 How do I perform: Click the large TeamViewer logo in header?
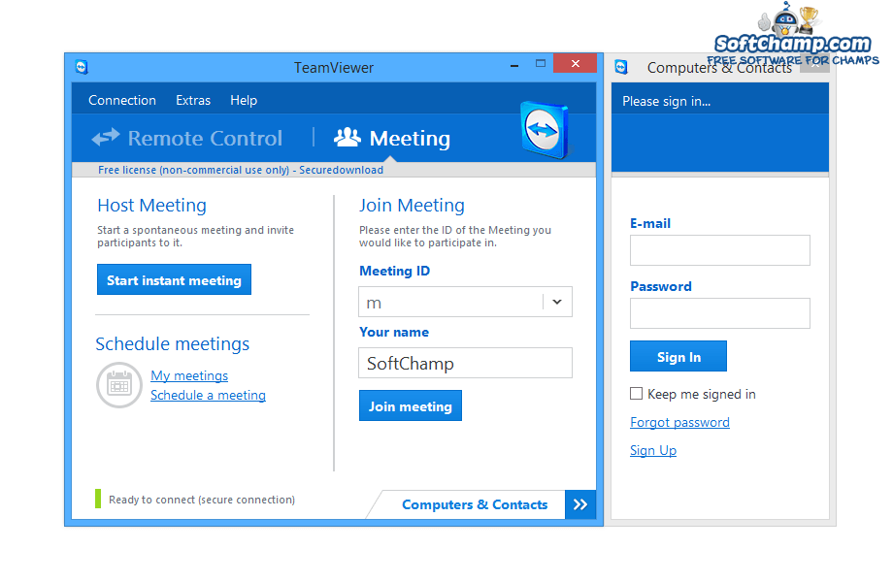545,130
